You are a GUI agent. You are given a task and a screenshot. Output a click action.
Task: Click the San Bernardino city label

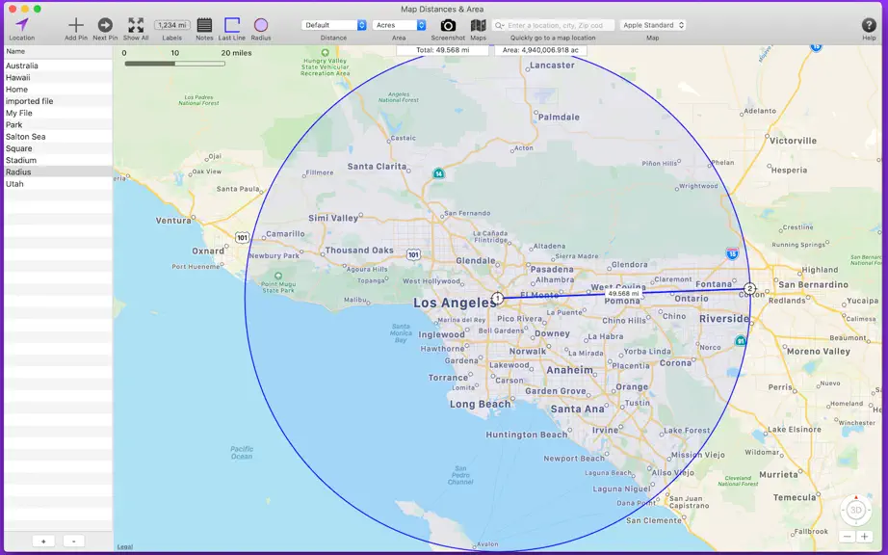[x=813, y=285]
